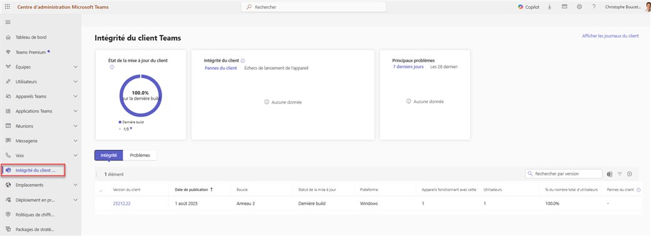Open the settings gear in top header
651x236 pixels.
pyautogui.click(x=579, y=7)
